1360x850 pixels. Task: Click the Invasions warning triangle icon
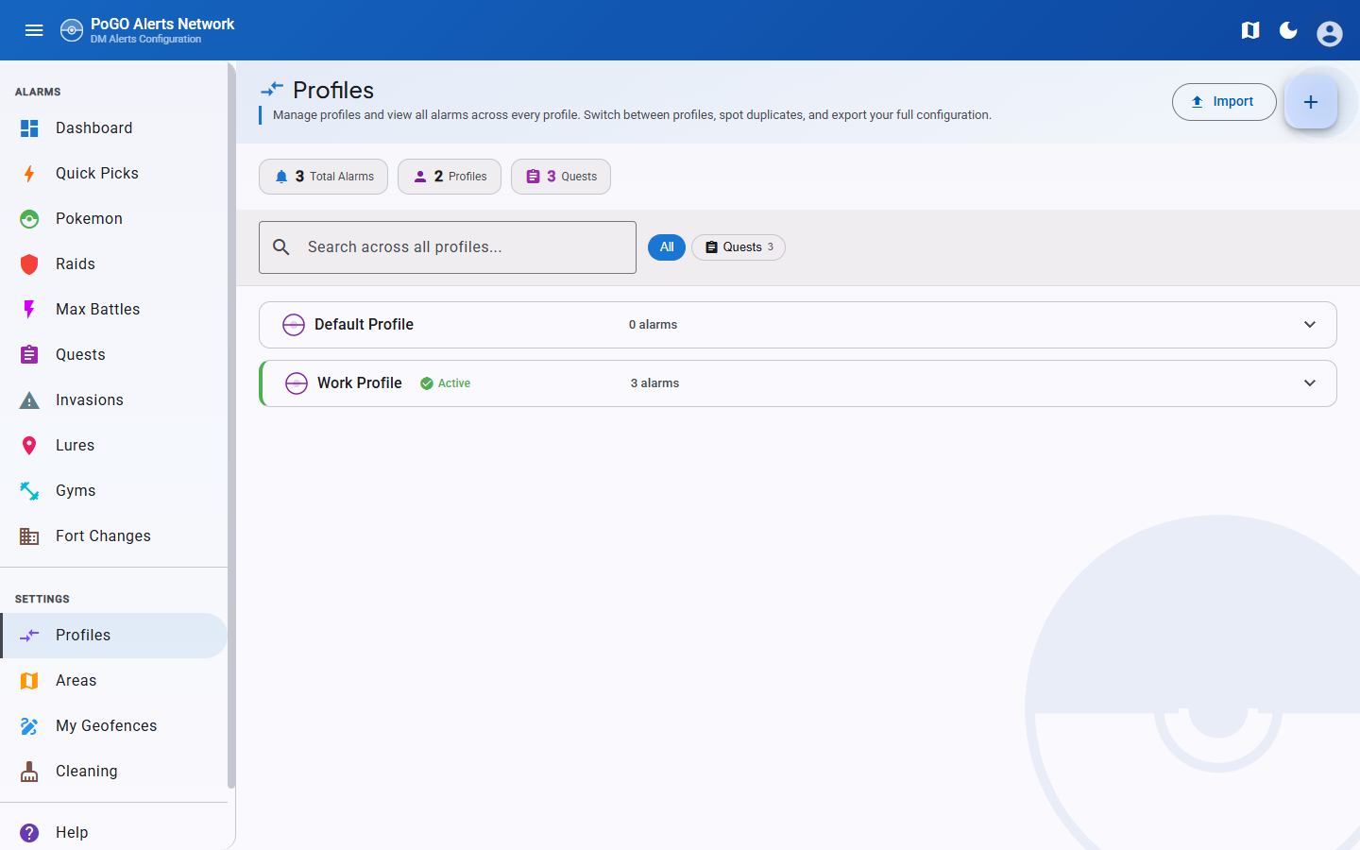(x=29, y=400)
